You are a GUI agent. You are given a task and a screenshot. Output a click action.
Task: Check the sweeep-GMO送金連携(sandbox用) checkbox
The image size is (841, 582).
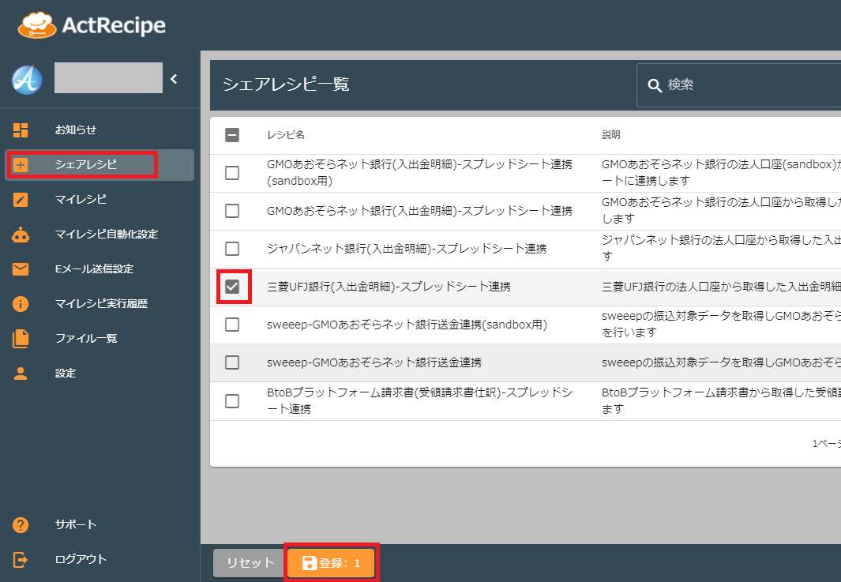pyautogui.click(x=232, y=325)
